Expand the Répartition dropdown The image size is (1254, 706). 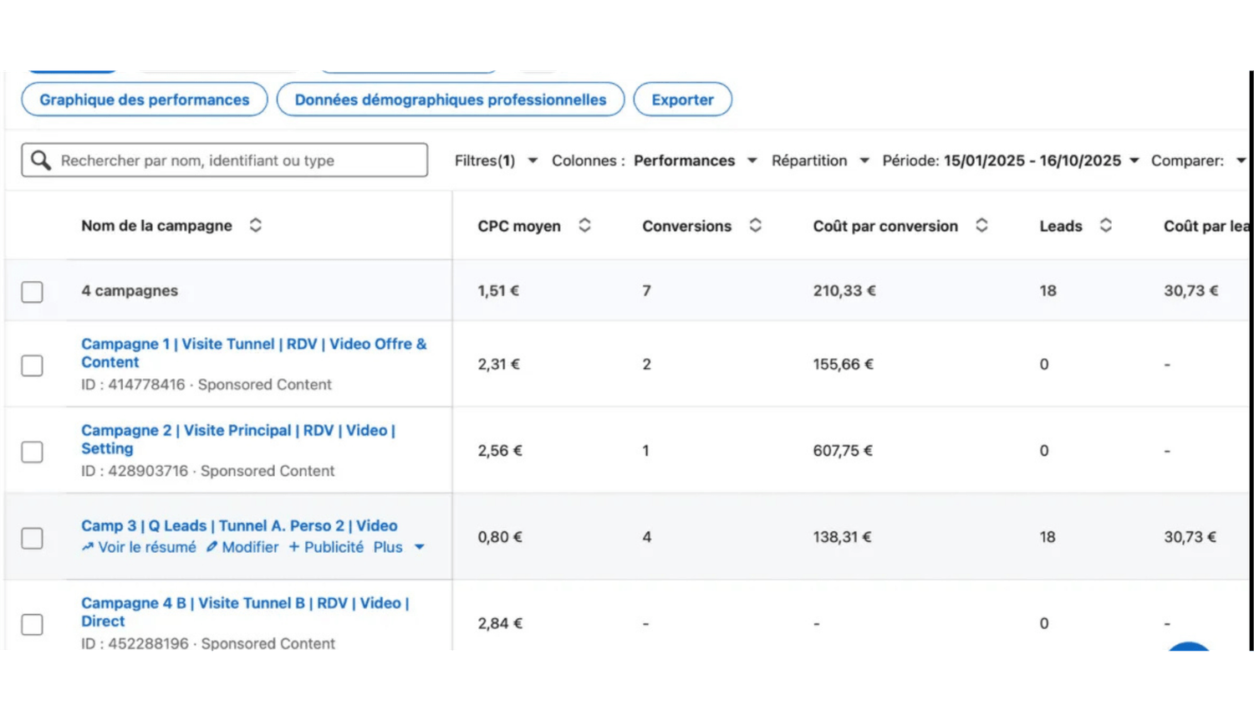click(x=819, y=161)
